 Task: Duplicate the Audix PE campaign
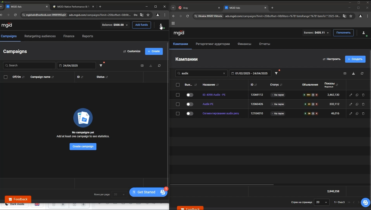[x=357, y=104]
